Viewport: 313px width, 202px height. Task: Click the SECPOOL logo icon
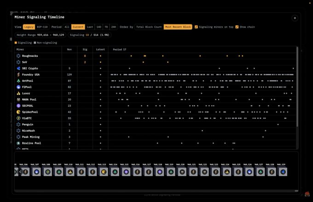click(x=18, y=106)
